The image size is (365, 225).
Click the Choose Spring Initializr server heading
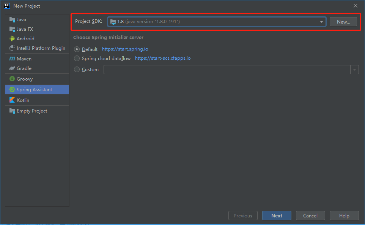tap(108, 38)
